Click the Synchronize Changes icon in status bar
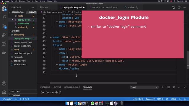The image size is (189, 106). coord(16,99)
